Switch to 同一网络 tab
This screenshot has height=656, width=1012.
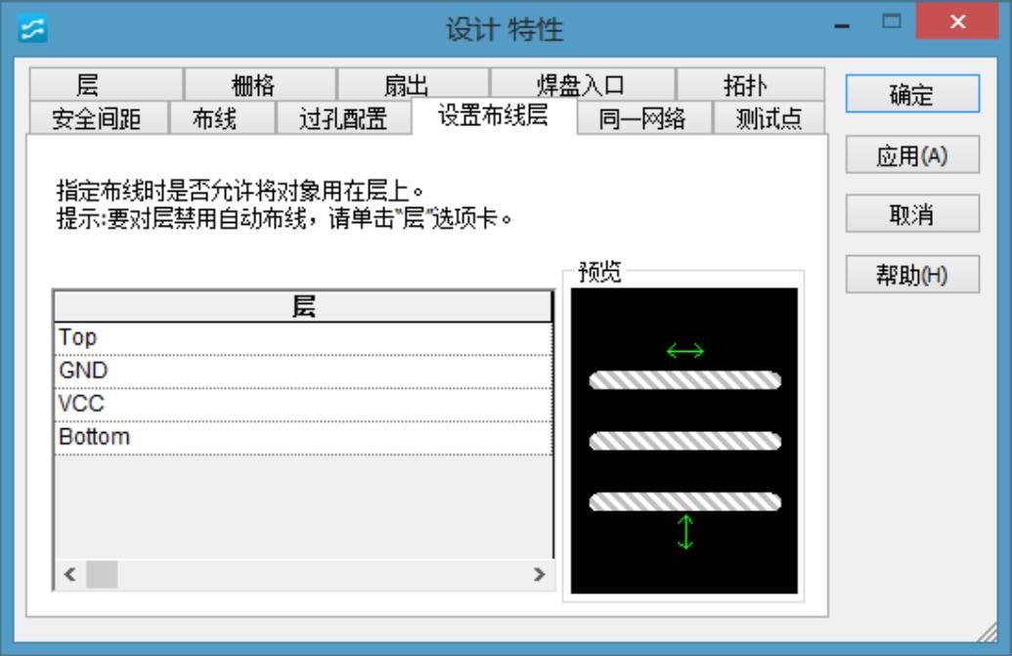point(644,118)
